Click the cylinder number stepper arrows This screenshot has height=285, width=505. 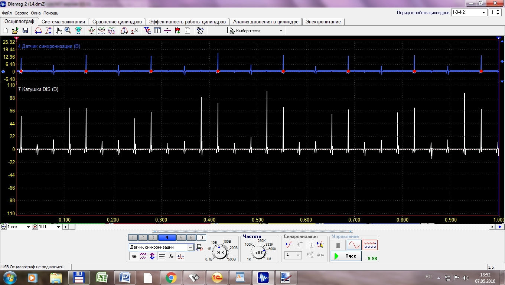(x=498, y=12)
